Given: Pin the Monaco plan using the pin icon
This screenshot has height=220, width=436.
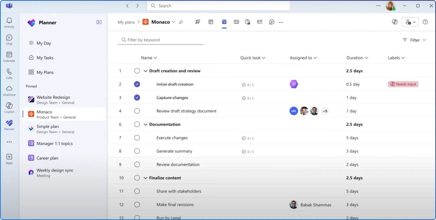Looking at the screenshot, I should coord(181,22).
